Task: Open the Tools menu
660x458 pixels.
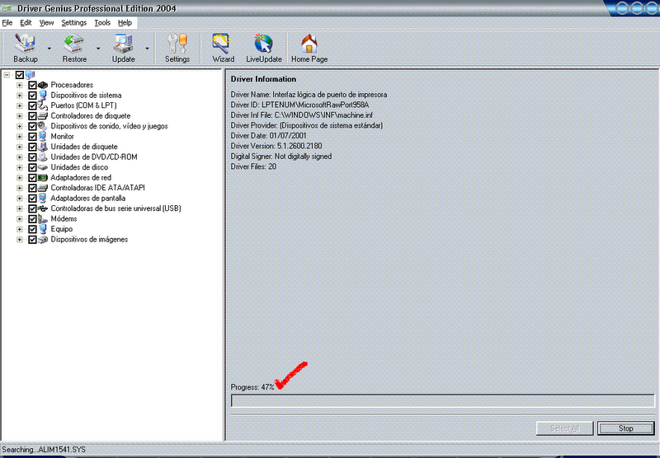Action: pyautogui.click(x=102, y=23)
